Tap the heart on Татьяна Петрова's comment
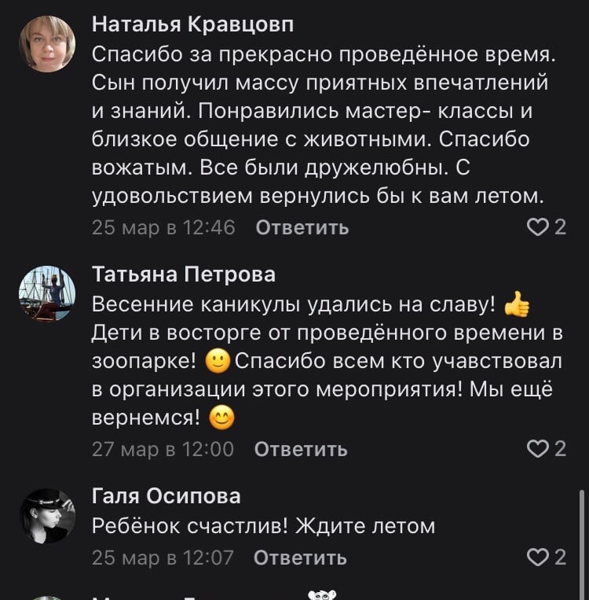Image resolution: width=589 pixels, height=600 pixels. pyautogui.click(x=537, y=449)
